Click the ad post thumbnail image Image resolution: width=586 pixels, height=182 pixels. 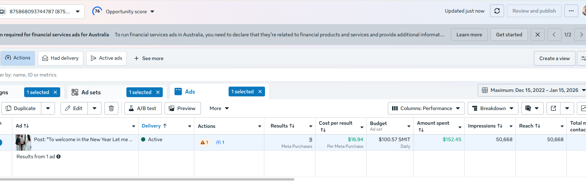(23, 143)
